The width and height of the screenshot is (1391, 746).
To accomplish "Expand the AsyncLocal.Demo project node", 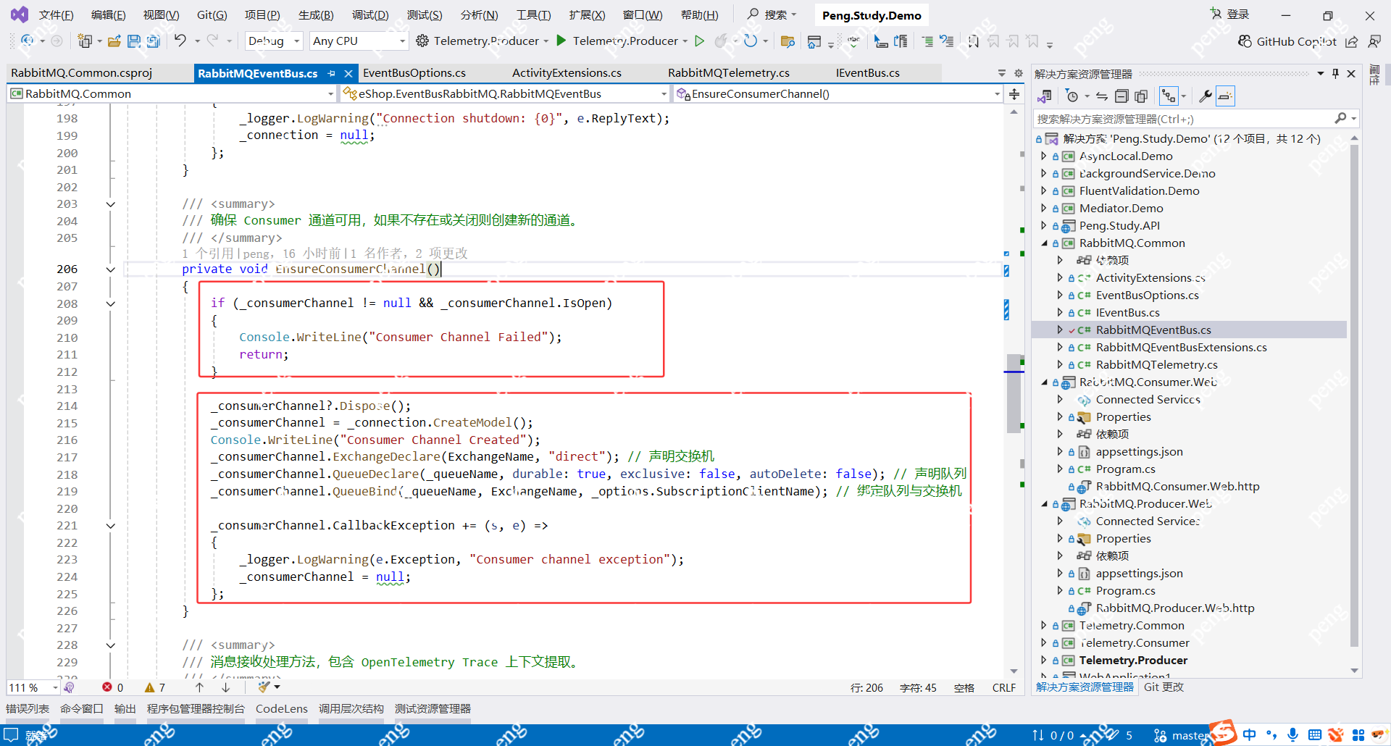I will 1044,156.
